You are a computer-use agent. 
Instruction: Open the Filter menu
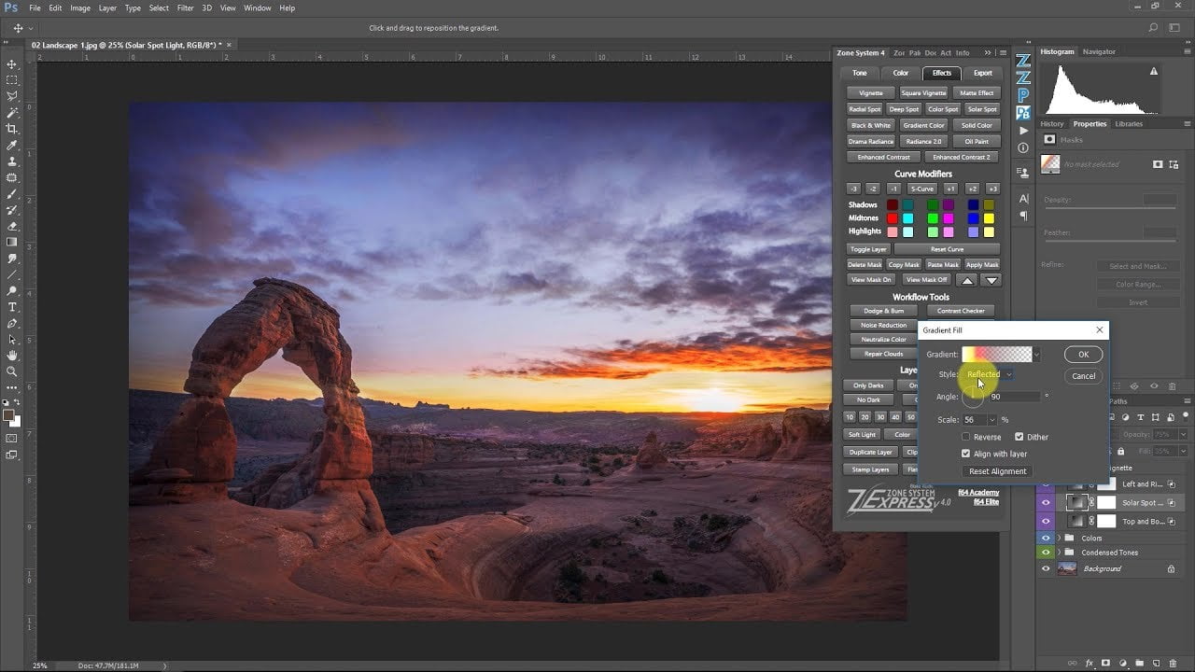(x=186, y=8)
